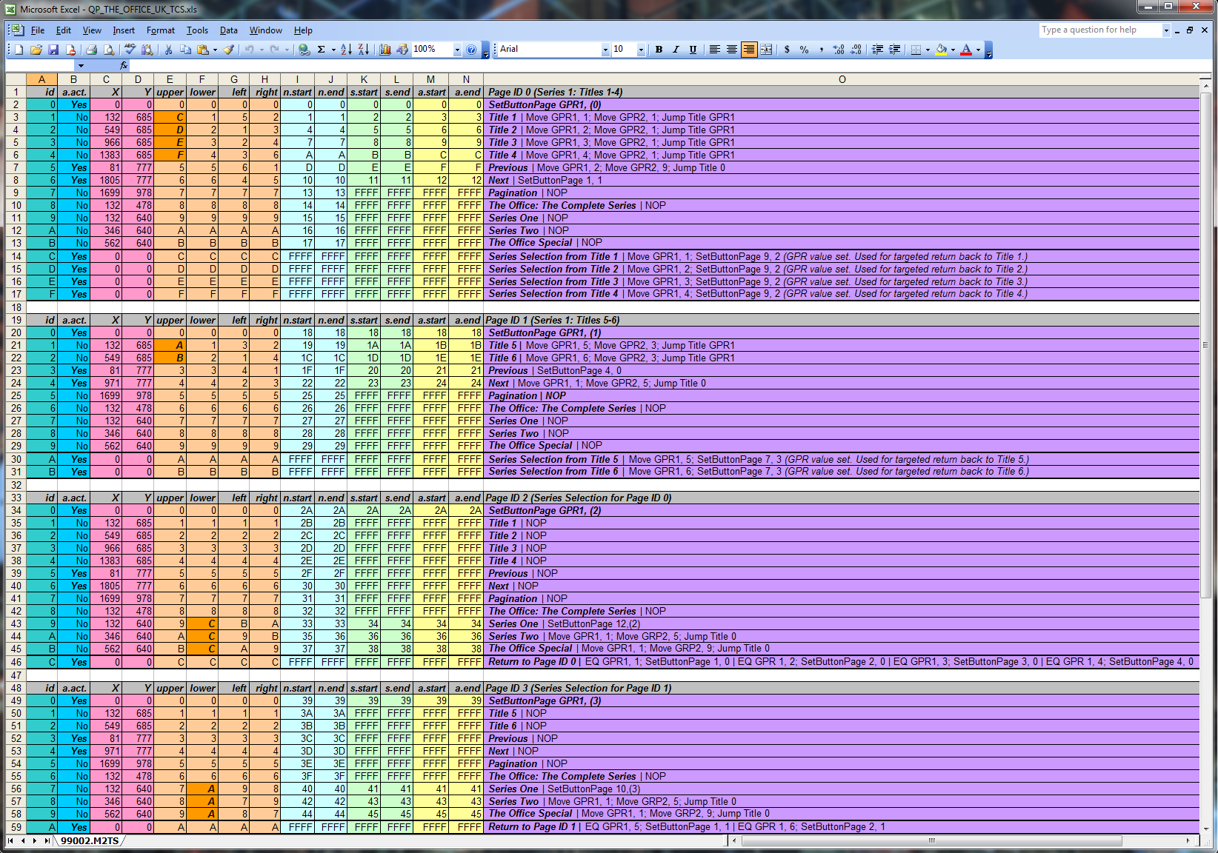1218x853 pixels.
Task: Click the Borders style button
Action: click(x=916, y=50)
